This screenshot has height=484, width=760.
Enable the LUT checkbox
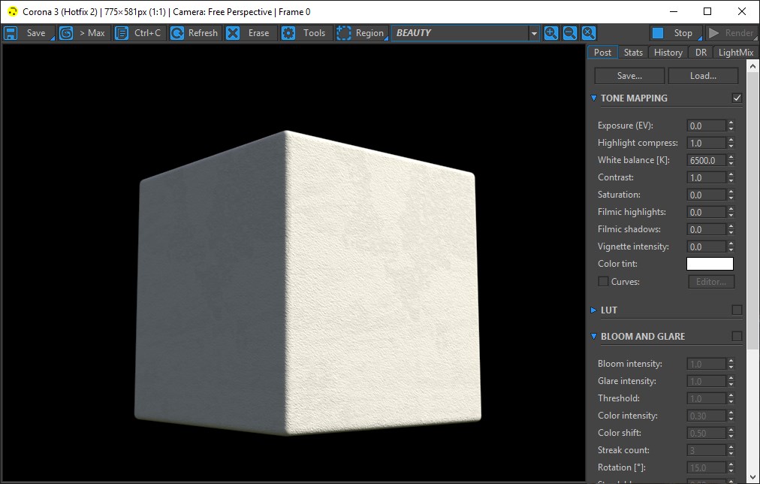click(737, 310)
